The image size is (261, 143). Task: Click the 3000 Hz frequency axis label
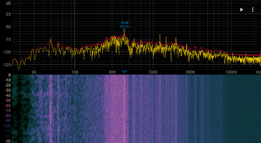pos(190,72)
